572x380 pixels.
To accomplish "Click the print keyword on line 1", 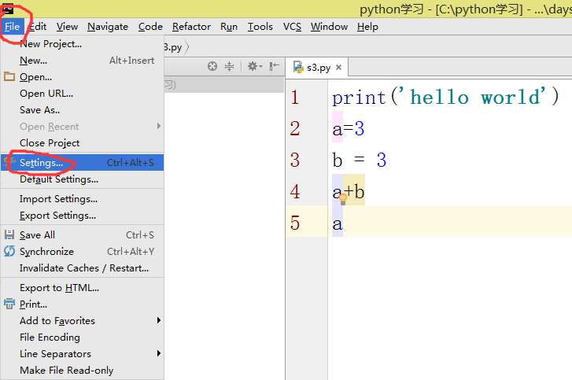I will (x=359, y=98).
